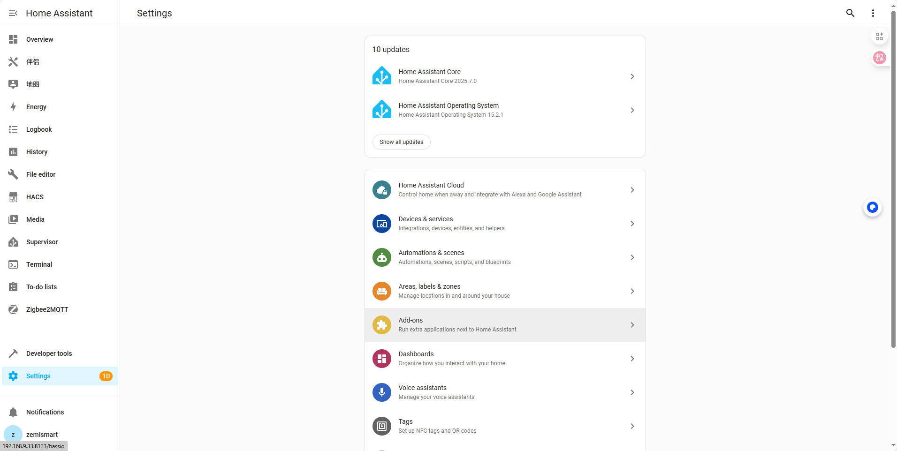
Task: Open Areas, labels & zones settings
Action: pyautogui.click(x=505, y=291)
